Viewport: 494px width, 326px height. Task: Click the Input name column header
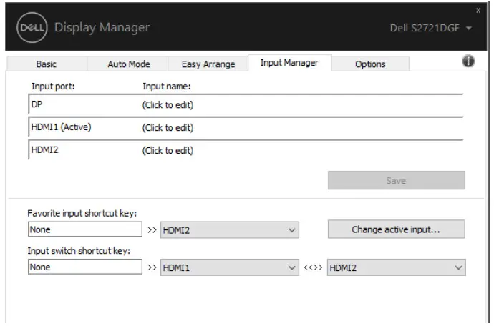[x=166, y=87]
